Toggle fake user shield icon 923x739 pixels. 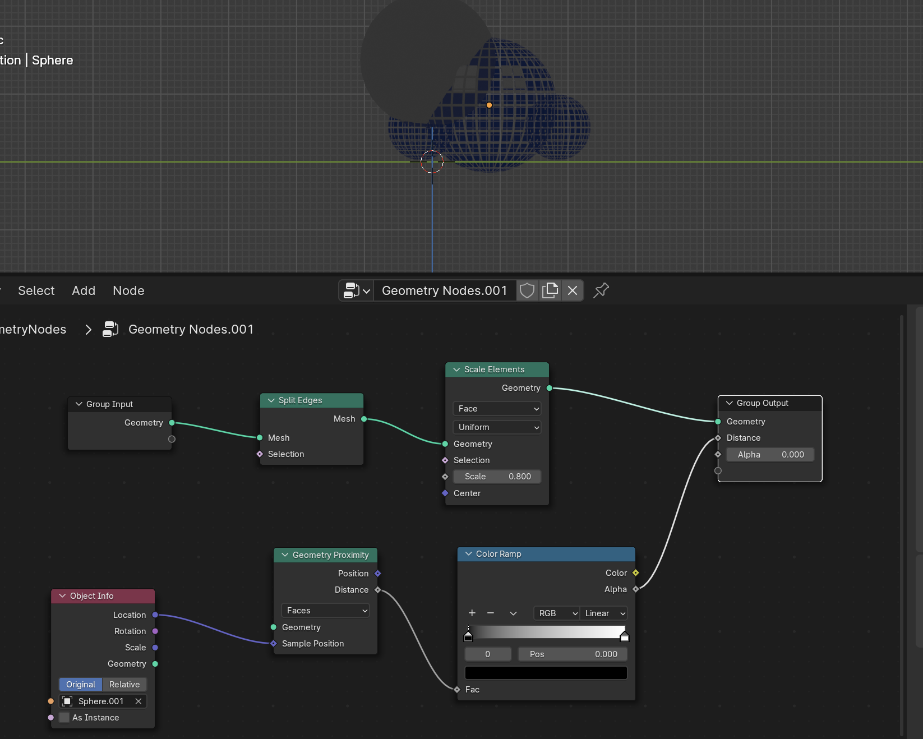click(x=527, y=290)
